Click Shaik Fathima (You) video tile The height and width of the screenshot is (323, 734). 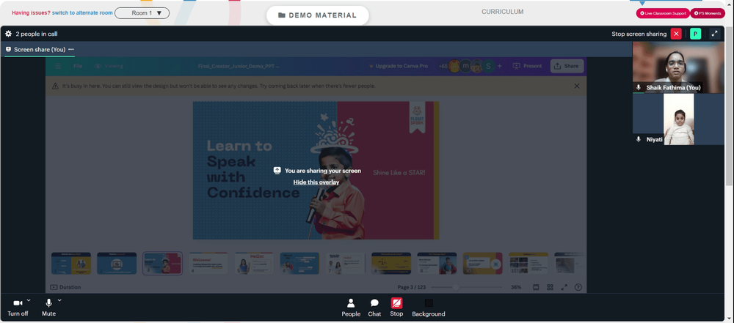677,67
